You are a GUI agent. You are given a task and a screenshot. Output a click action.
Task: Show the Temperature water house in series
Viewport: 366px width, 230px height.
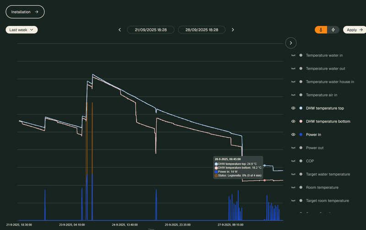click(x=293, y=82)
